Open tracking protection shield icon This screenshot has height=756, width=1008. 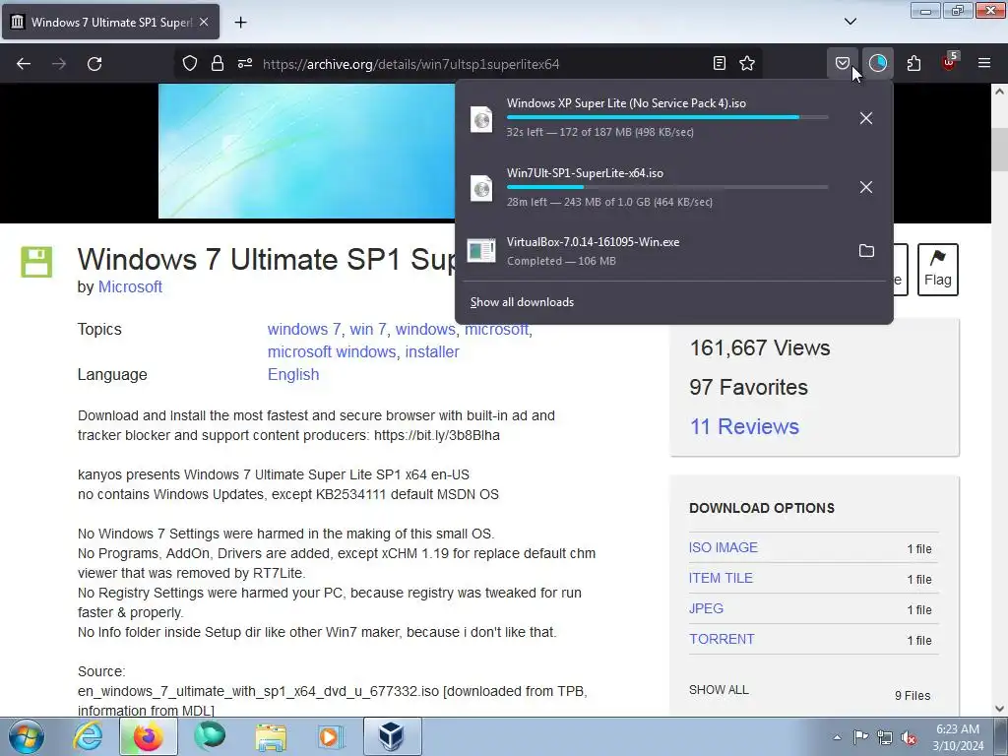click(x=190, y=63)
